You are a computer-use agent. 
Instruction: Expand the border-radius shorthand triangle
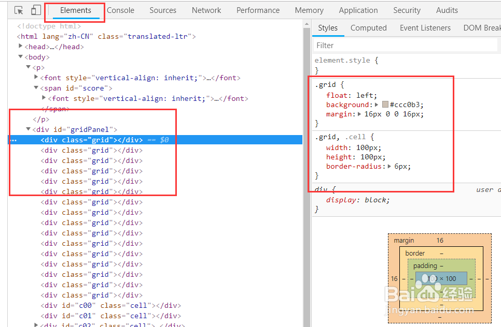389,166
